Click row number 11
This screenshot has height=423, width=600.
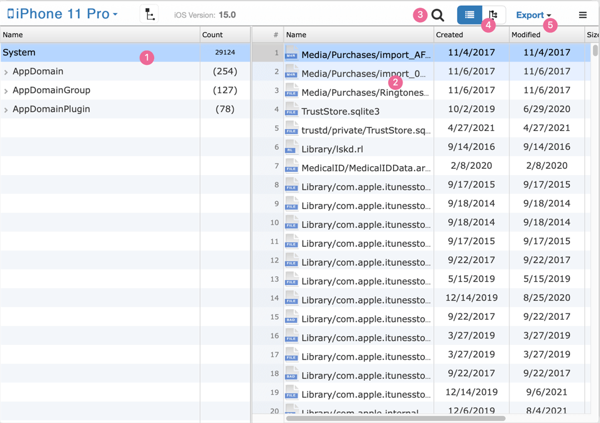click(275, 241)
